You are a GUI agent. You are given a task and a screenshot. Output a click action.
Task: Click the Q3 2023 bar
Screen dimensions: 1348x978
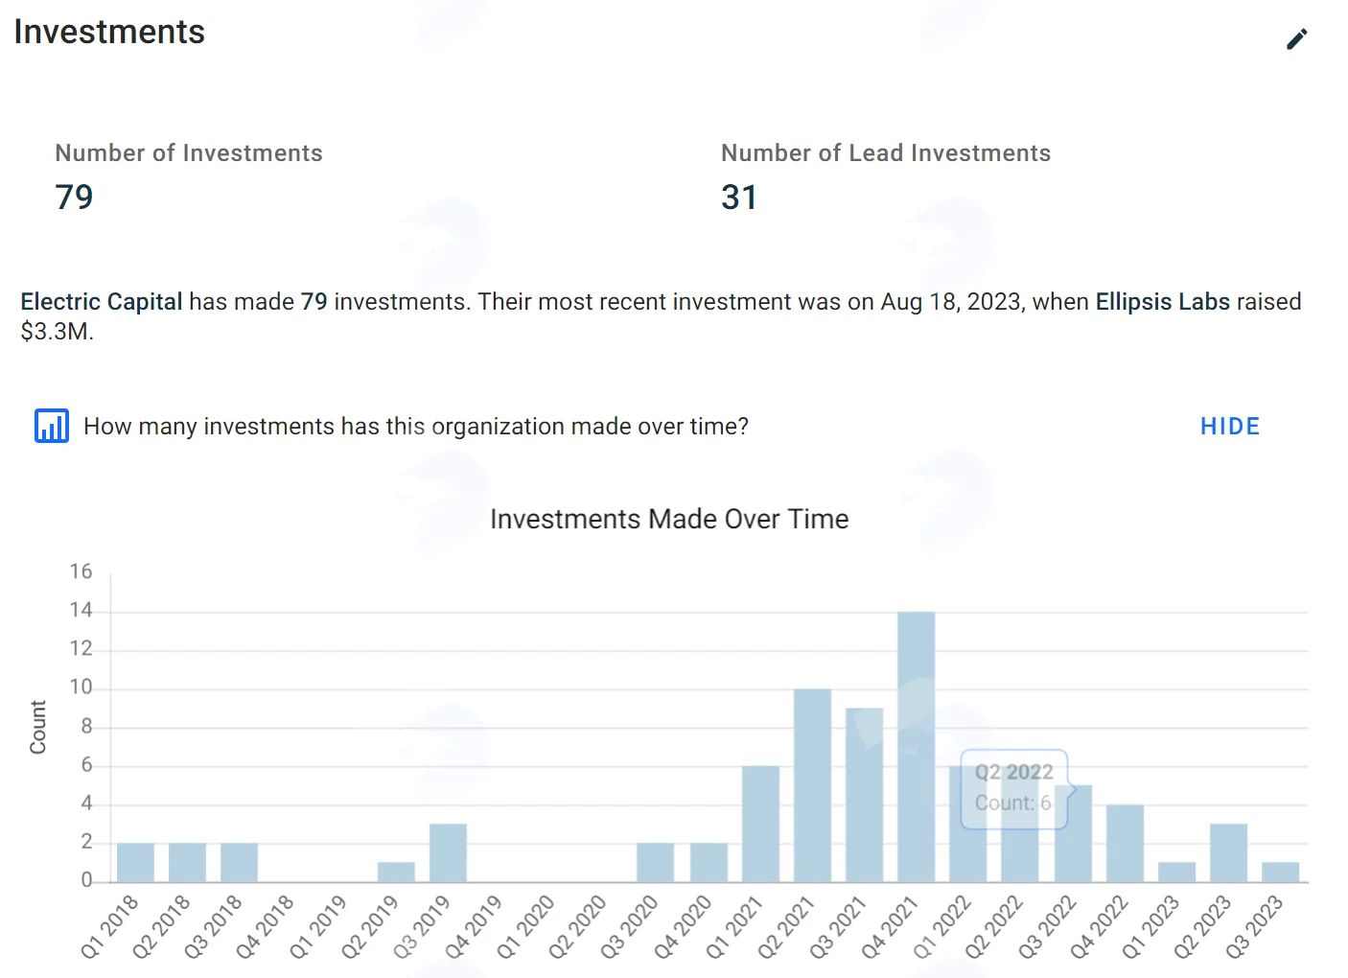(1280, 872)
